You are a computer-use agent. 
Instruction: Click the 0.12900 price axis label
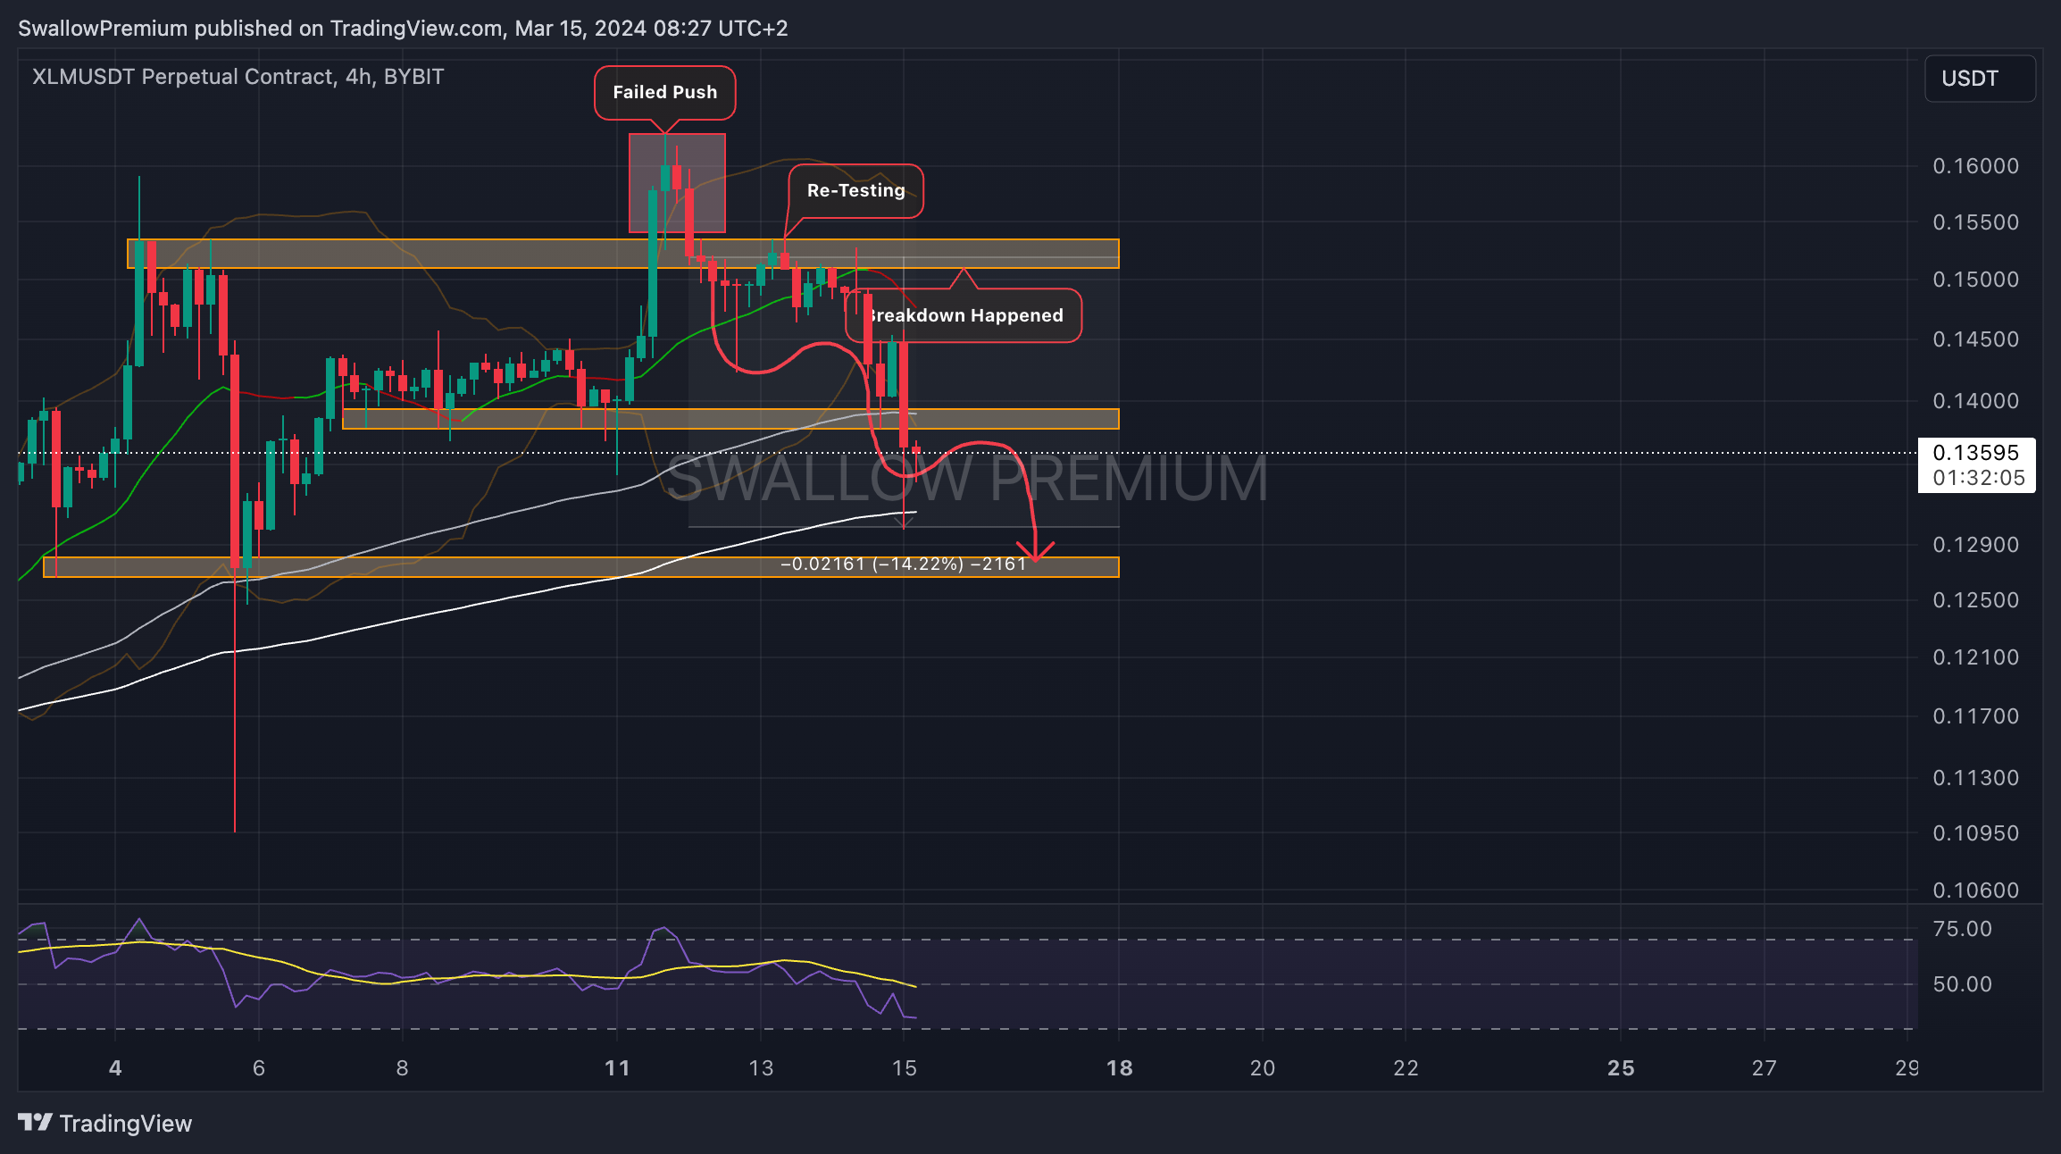[x=1975, y=545]
